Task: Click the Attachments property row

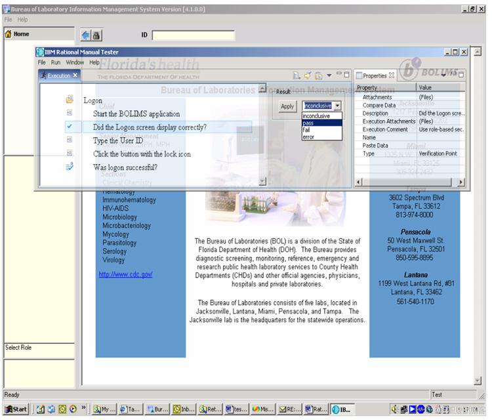Action: click(410, 97)
